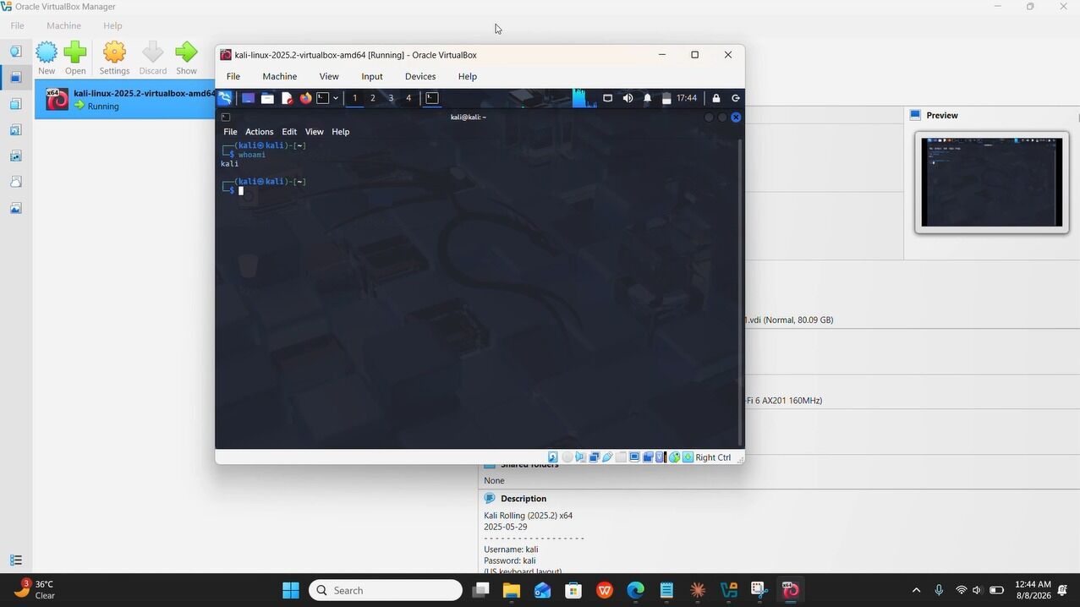
Task: Open the bottom menu icon in Manager sidebar
Action: [x=15, y=560]
